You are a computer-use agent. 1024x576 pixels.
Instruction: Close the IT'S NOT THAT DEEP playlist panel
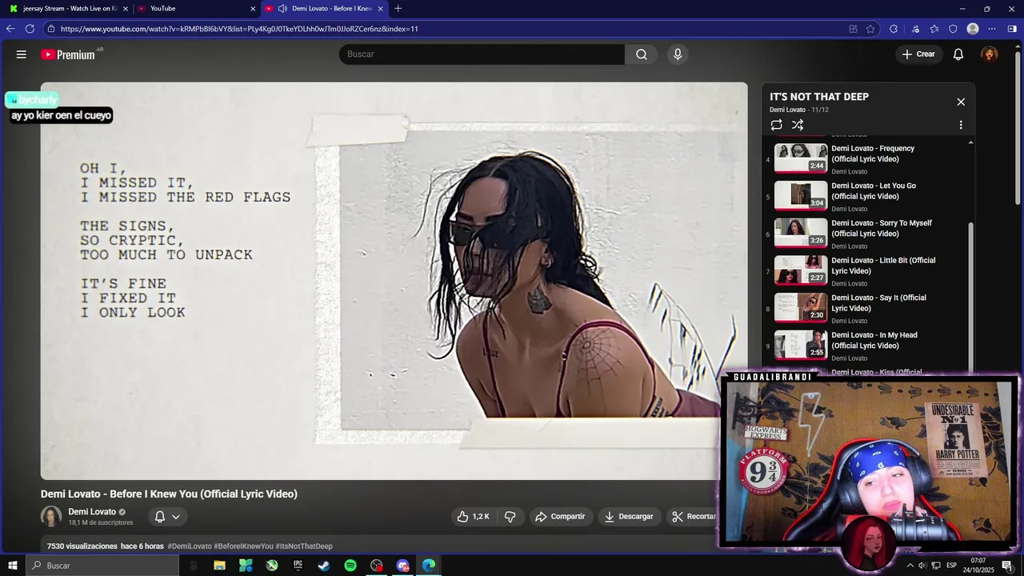tap(961, 102)
